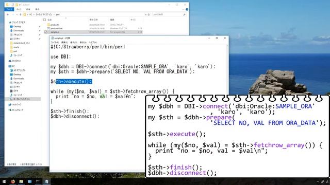Select the product1.bat file
Image resolution: width=330 pixels, height=185 pixels.
(56, 28)
